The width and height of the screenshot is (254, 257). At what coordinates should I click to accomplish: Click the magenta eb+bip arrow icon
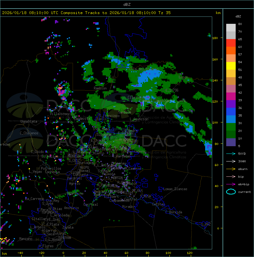pyautogui.click(x=231, y=184)
